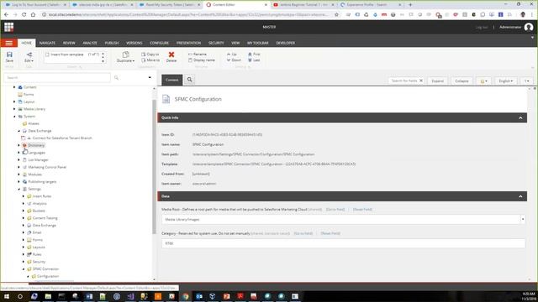Click the tree search magnifier icon
This screenshot has height=302, width=538.
click(116, 78)
